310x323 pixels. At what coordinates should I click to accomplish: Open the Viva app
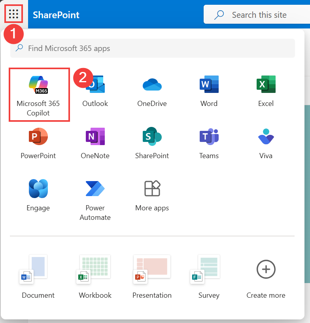(266, 143)
